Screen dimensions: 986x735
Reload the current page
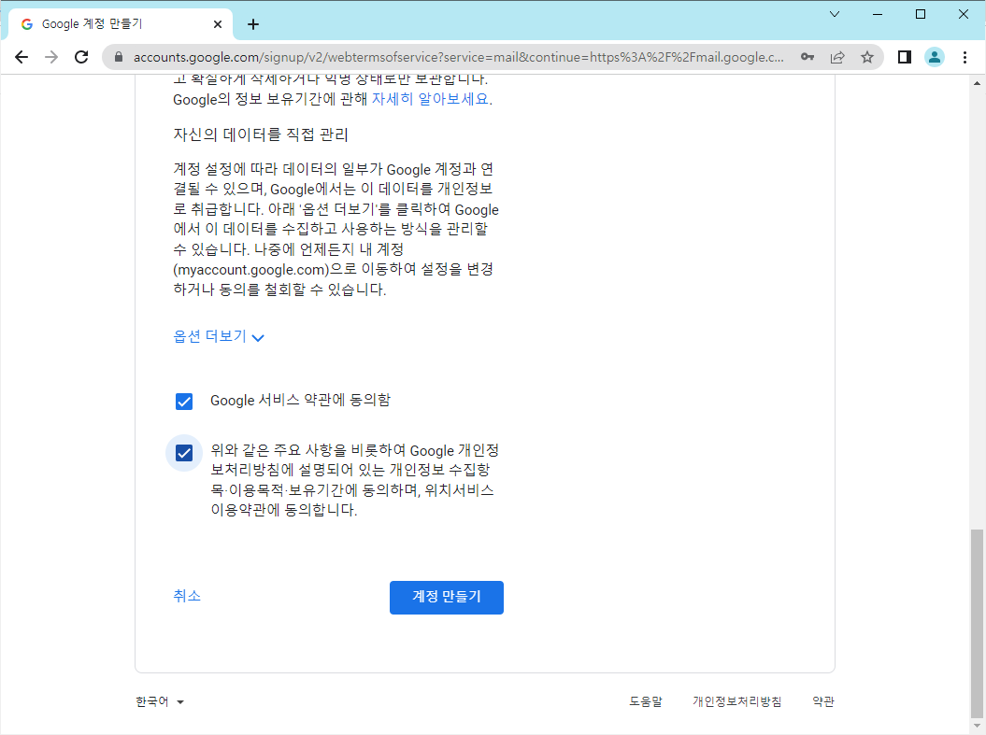tap(81, 57)
